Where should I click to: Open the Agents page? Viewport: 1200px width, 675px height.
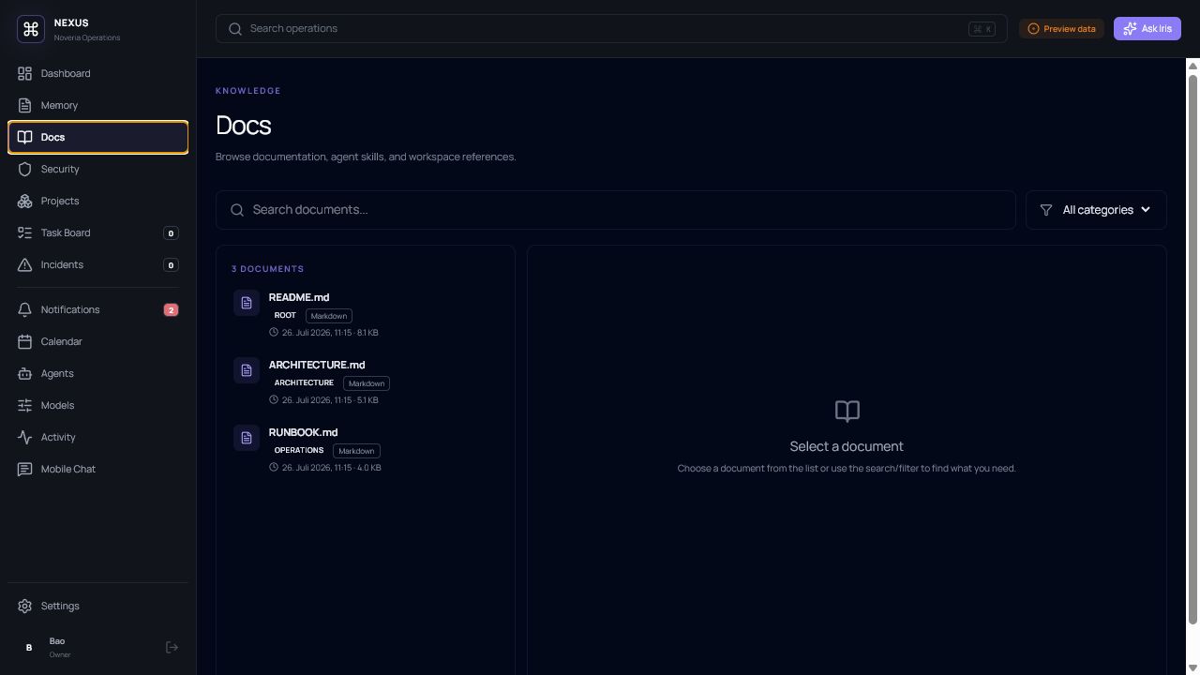pos(98,373)
